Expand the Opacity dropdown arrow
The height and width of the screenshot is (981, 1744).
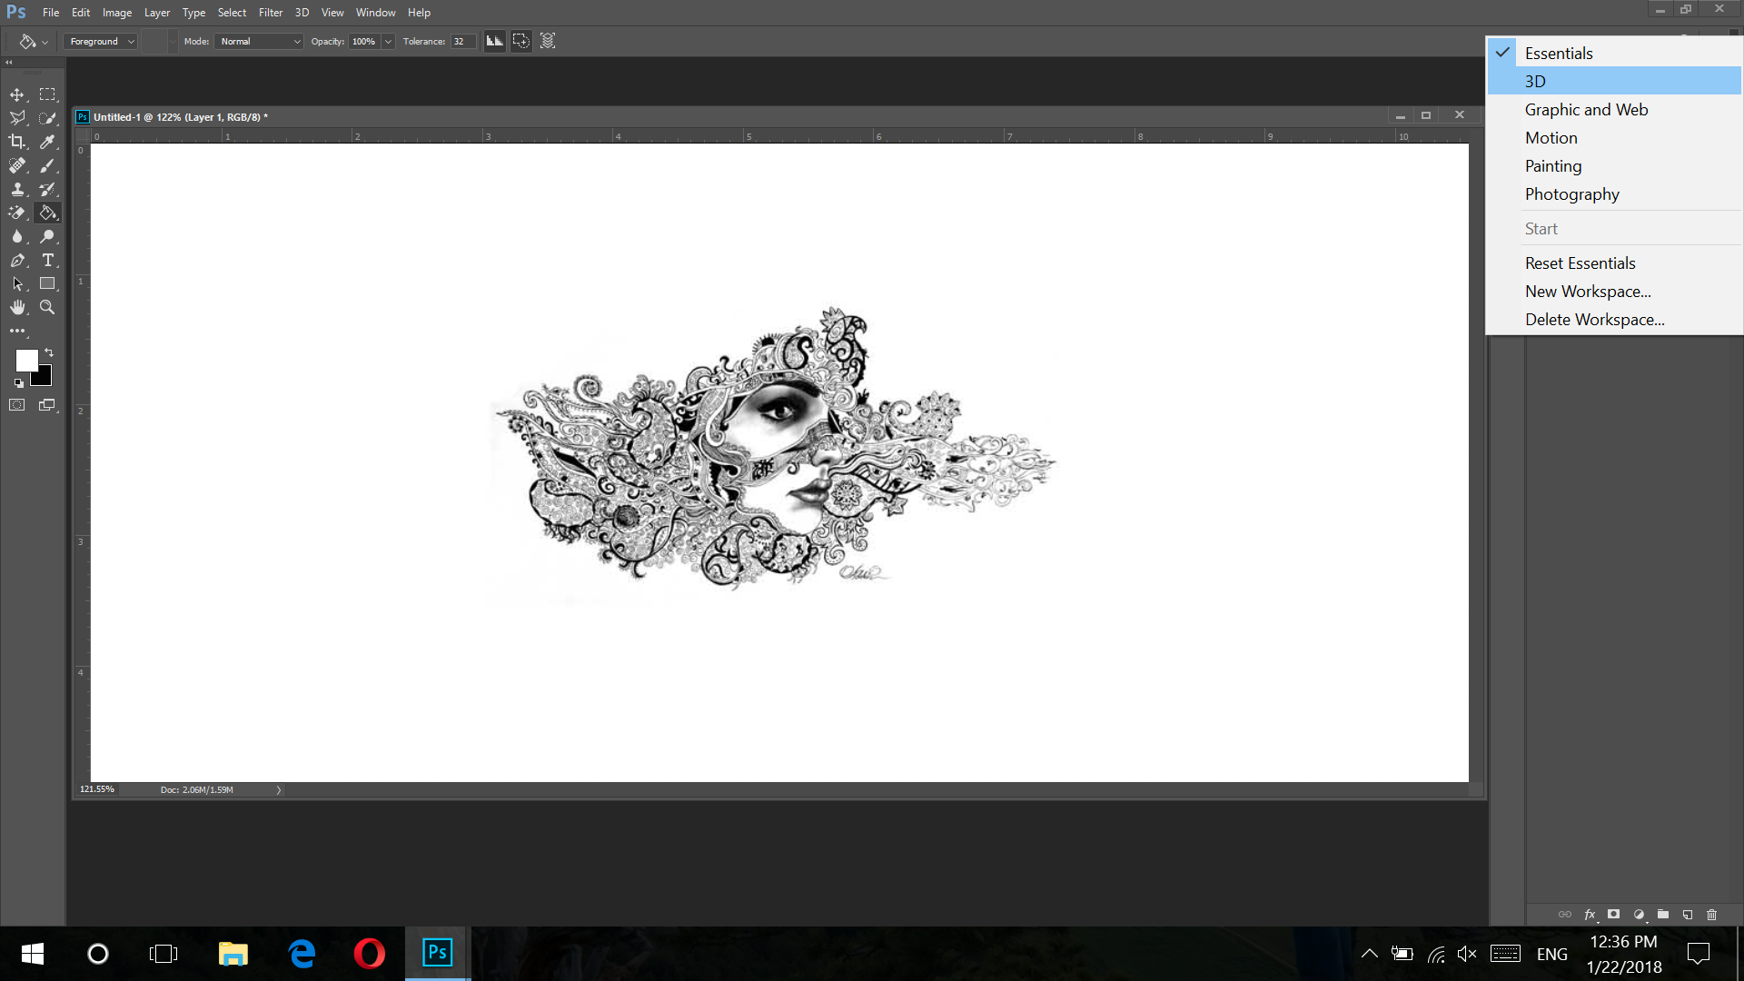(388, 41)
